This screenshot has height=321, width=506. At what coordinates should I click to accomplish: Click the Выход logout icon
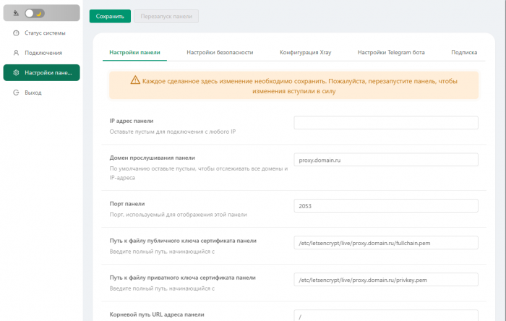pyautogui.click(x=16, y=93)
